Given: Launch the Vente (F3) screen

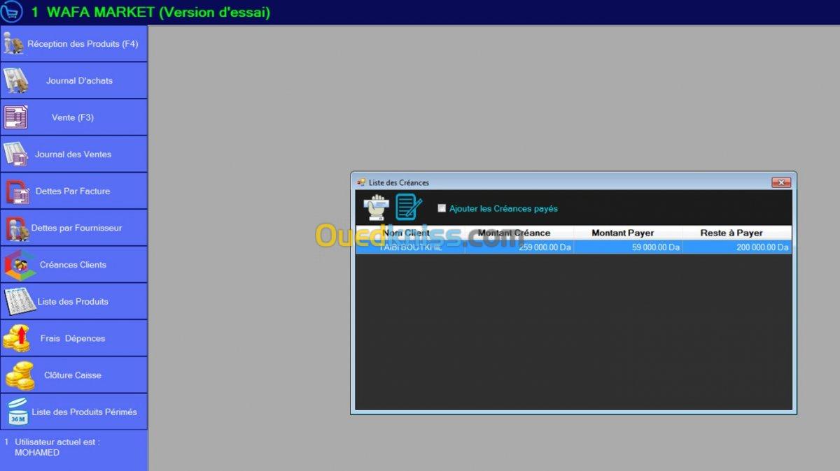Looking at the screenshot, I should 73,117.
